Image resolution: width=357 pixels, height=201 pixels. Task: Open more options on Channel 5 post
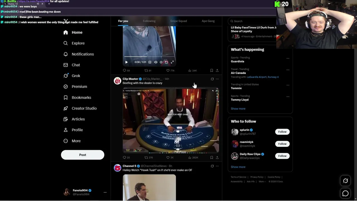coord(217,166)
